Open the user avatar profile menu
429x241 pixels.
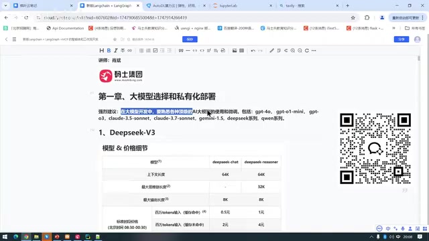417,39
